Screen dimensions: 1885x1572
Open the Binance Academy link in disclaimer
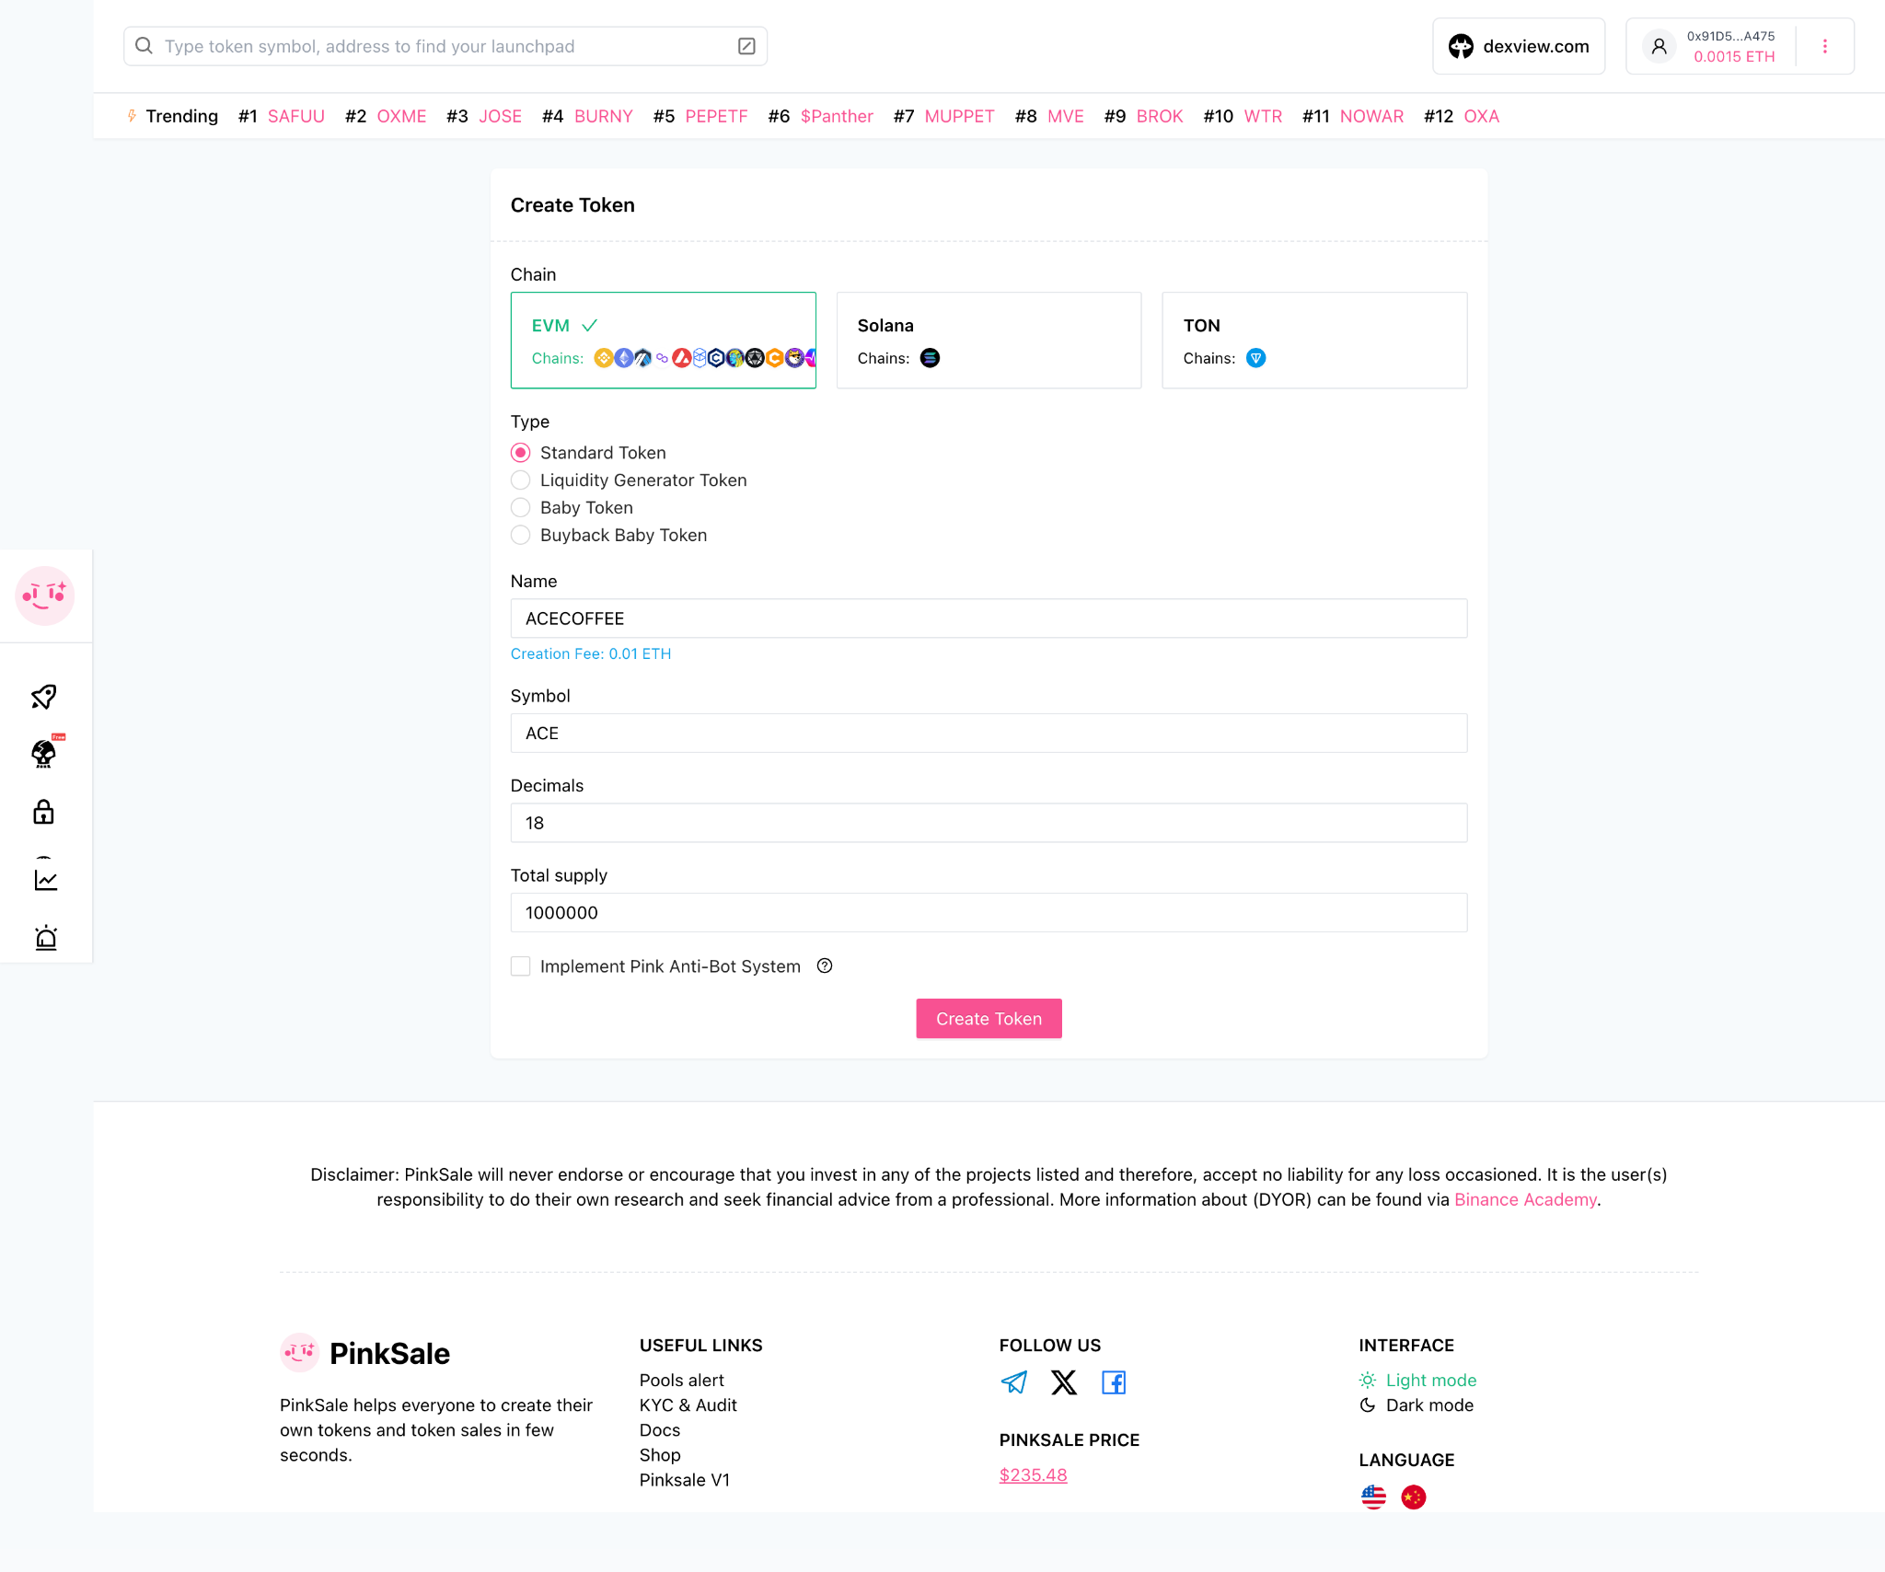(x=1524, y=1199)
